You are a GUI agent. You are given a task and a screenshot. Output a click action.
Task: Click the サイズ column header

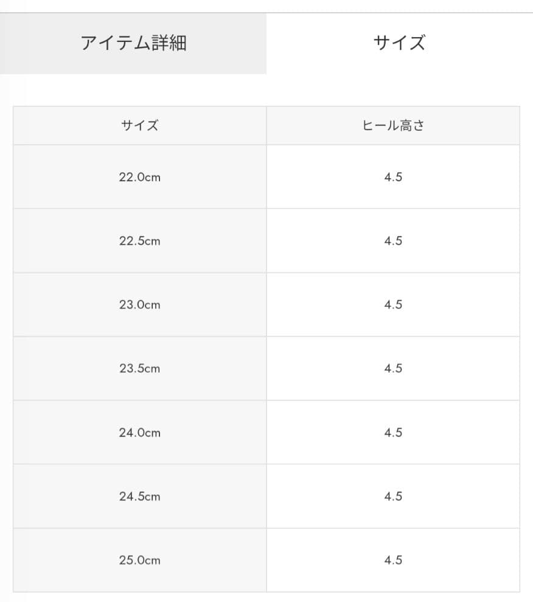[x=139, y=125]
